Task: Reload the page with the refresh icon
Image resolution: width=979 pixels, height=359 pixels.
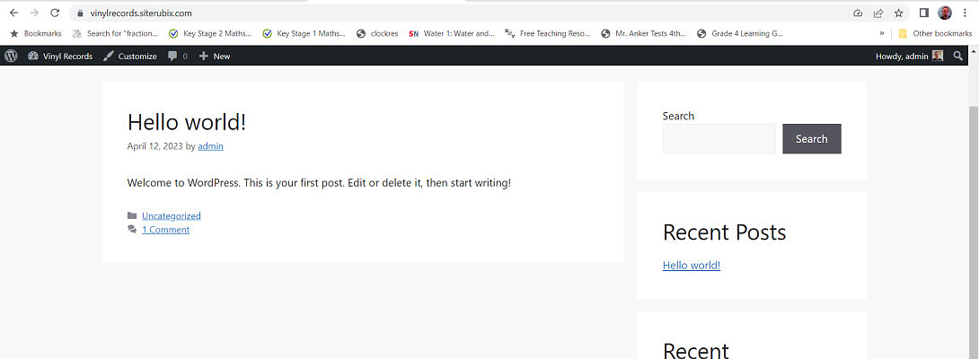Action: pyautogui.click(x=55, y=13)
